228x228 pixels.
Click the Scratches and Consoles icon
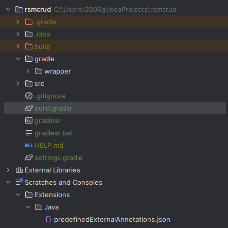[19, 182]
